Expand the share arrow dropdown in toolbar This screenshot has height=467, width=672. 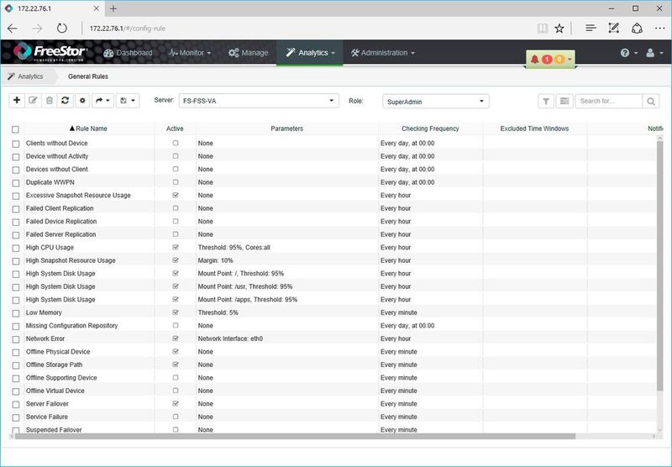(x=102, y=101)
